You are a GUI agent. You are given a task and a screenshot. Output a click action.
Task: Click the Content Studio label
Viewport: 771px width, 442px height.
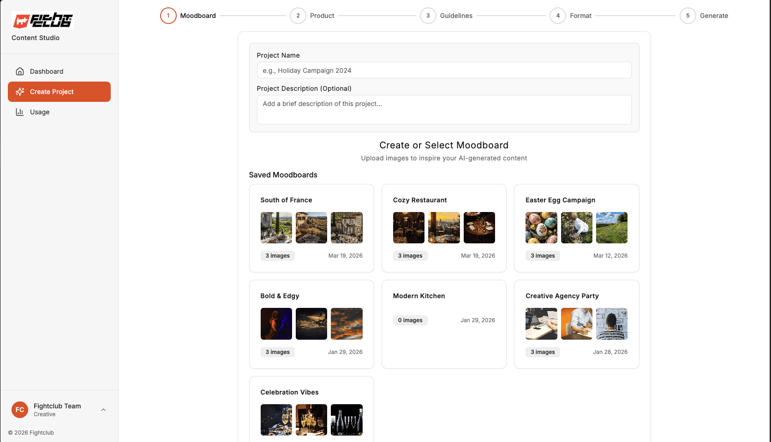[36, 38]
